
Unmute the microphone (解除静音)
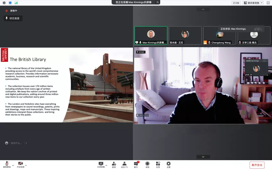click(x=7, y=164)
